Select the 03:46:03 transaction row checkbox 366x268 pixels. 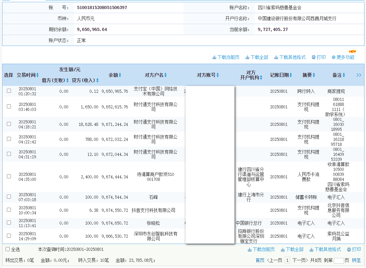coord(9,107)
